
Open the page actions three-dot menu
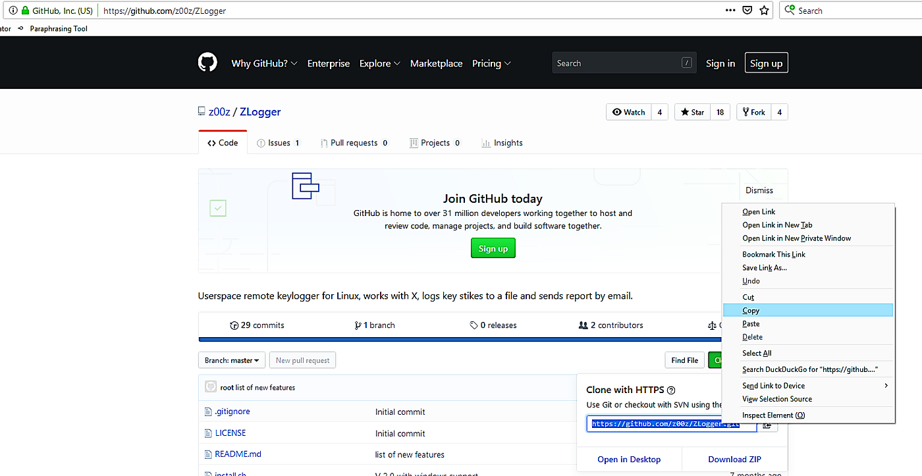[x=730, y=11]
